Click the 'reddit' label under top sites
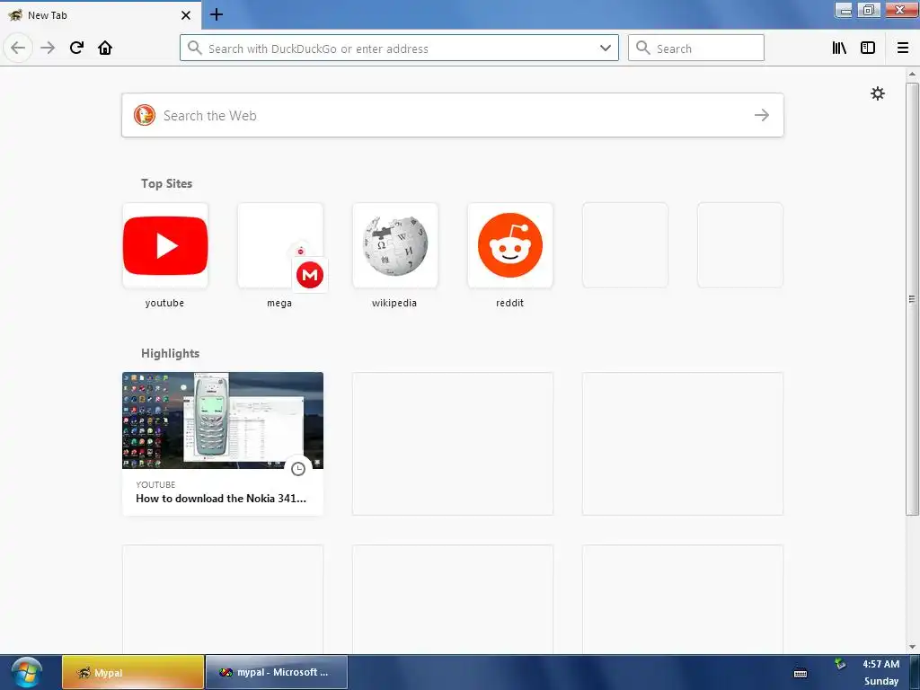This screenshot has width=920, height=690. coord(510,303)
